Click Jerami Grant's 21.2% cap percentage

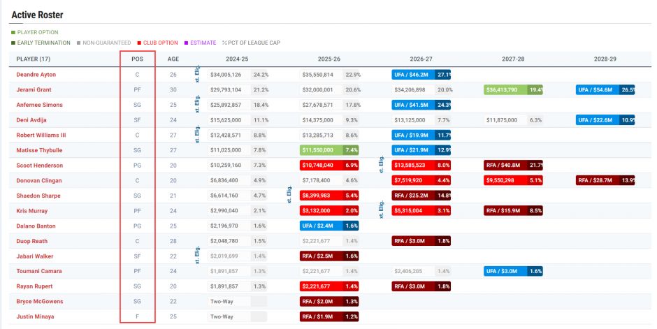(261, 89)
